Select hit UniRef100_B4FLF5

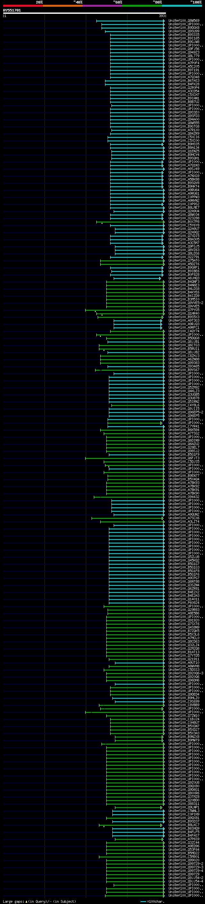(x=184, y=832)
